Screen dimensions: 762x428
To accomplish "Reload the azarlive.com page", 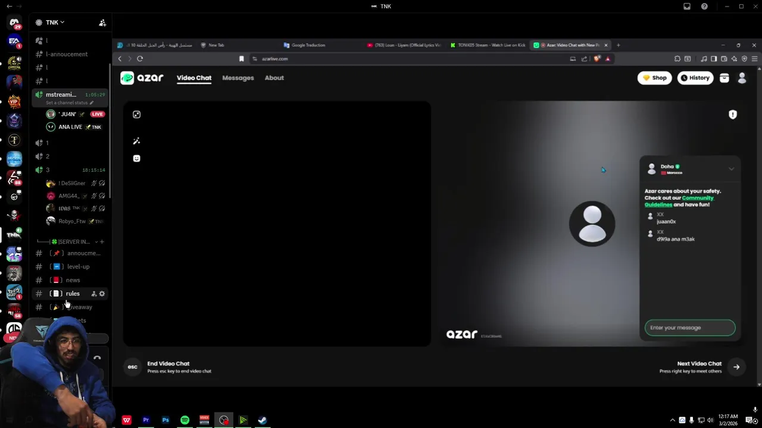I will coord(140,59).
